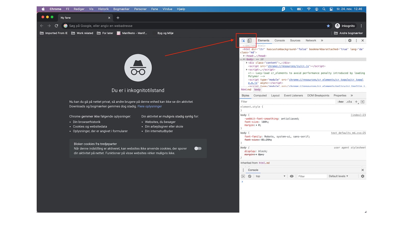The height and width of the screenshot is (227, 403).
Task: Click the eye icon to create live expression
Action: (x=291, y=176)
